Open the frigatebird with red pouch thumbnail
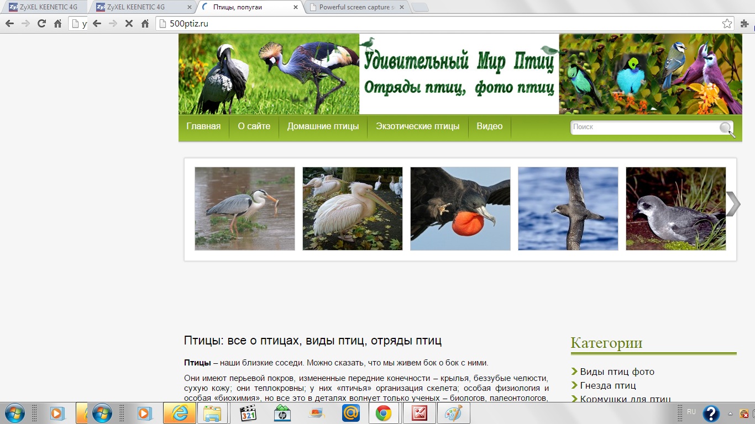Screen dimensions: 755x424 (460, 209)
